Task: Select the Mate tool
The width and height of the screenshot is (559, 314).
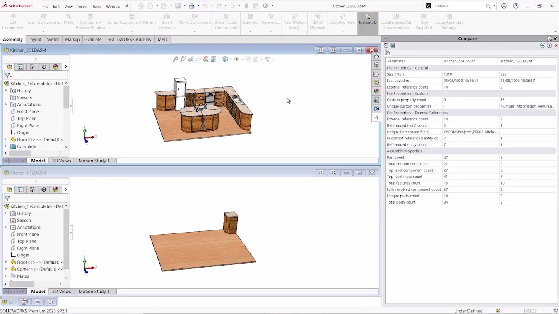Action: click(68, 19)
